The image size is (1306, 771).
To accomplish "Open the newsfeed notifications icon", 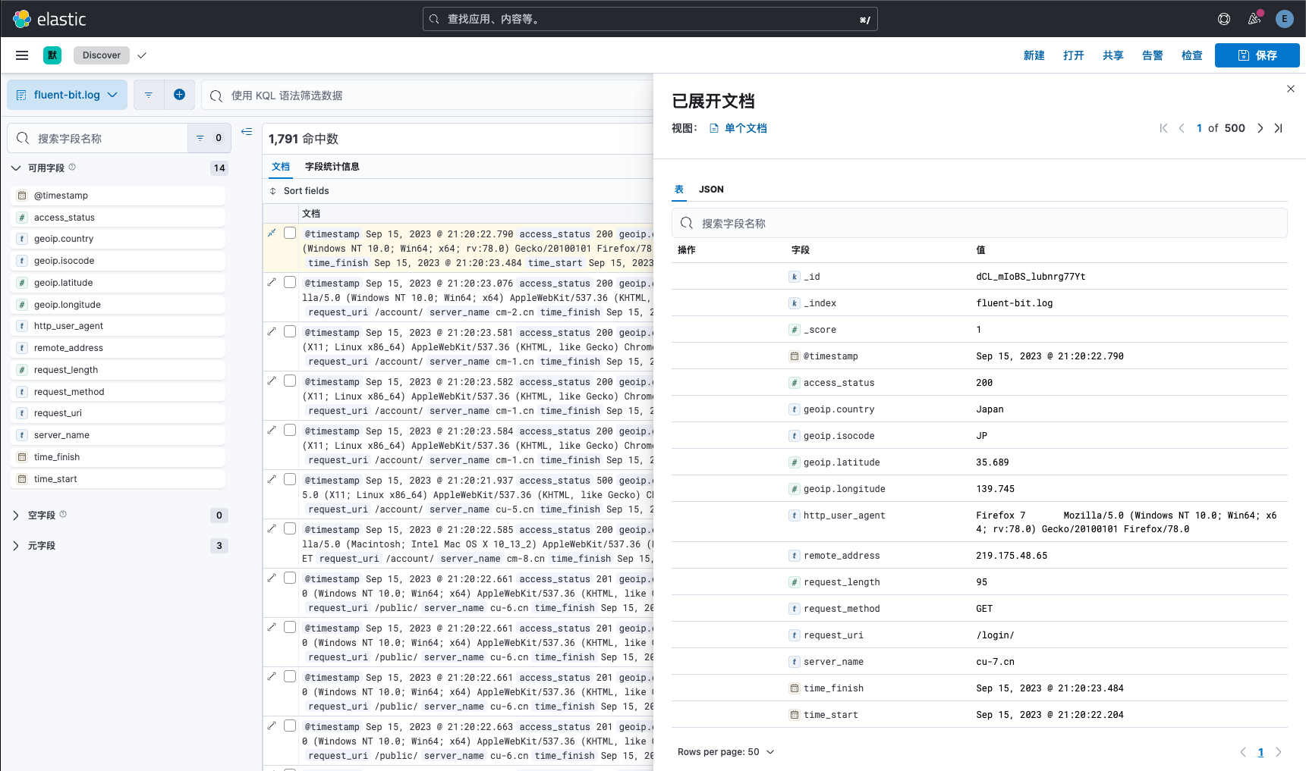I will [x=1254, y=19].
